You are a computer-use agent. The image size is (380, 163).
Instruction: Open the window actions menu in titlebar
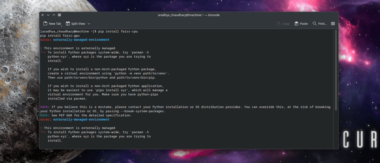(59, 15)
